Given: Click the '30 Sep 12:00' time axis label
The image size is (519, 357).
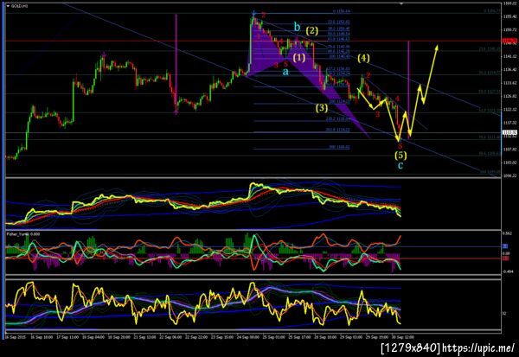Looking at the screenshot, I should click(x=403, y=337).
